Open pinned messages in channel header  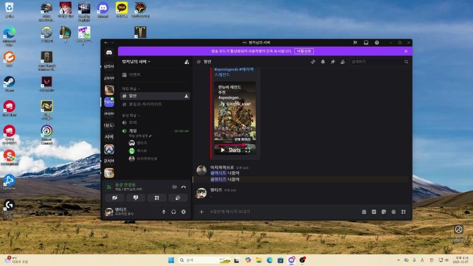[x=333, y=62]
